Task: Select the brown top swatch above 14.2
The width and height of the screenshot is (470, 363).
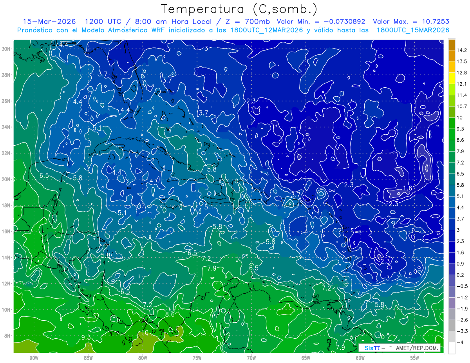Action: 452,44
